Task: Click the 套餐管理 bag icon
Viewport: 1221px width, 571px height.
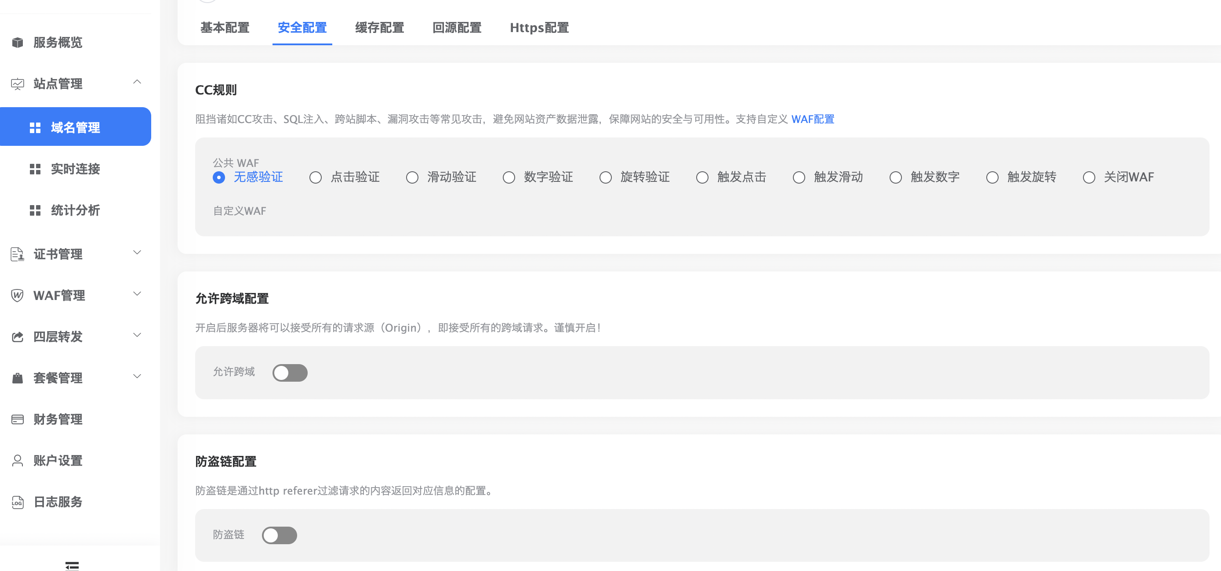Action: pos(18,378)
